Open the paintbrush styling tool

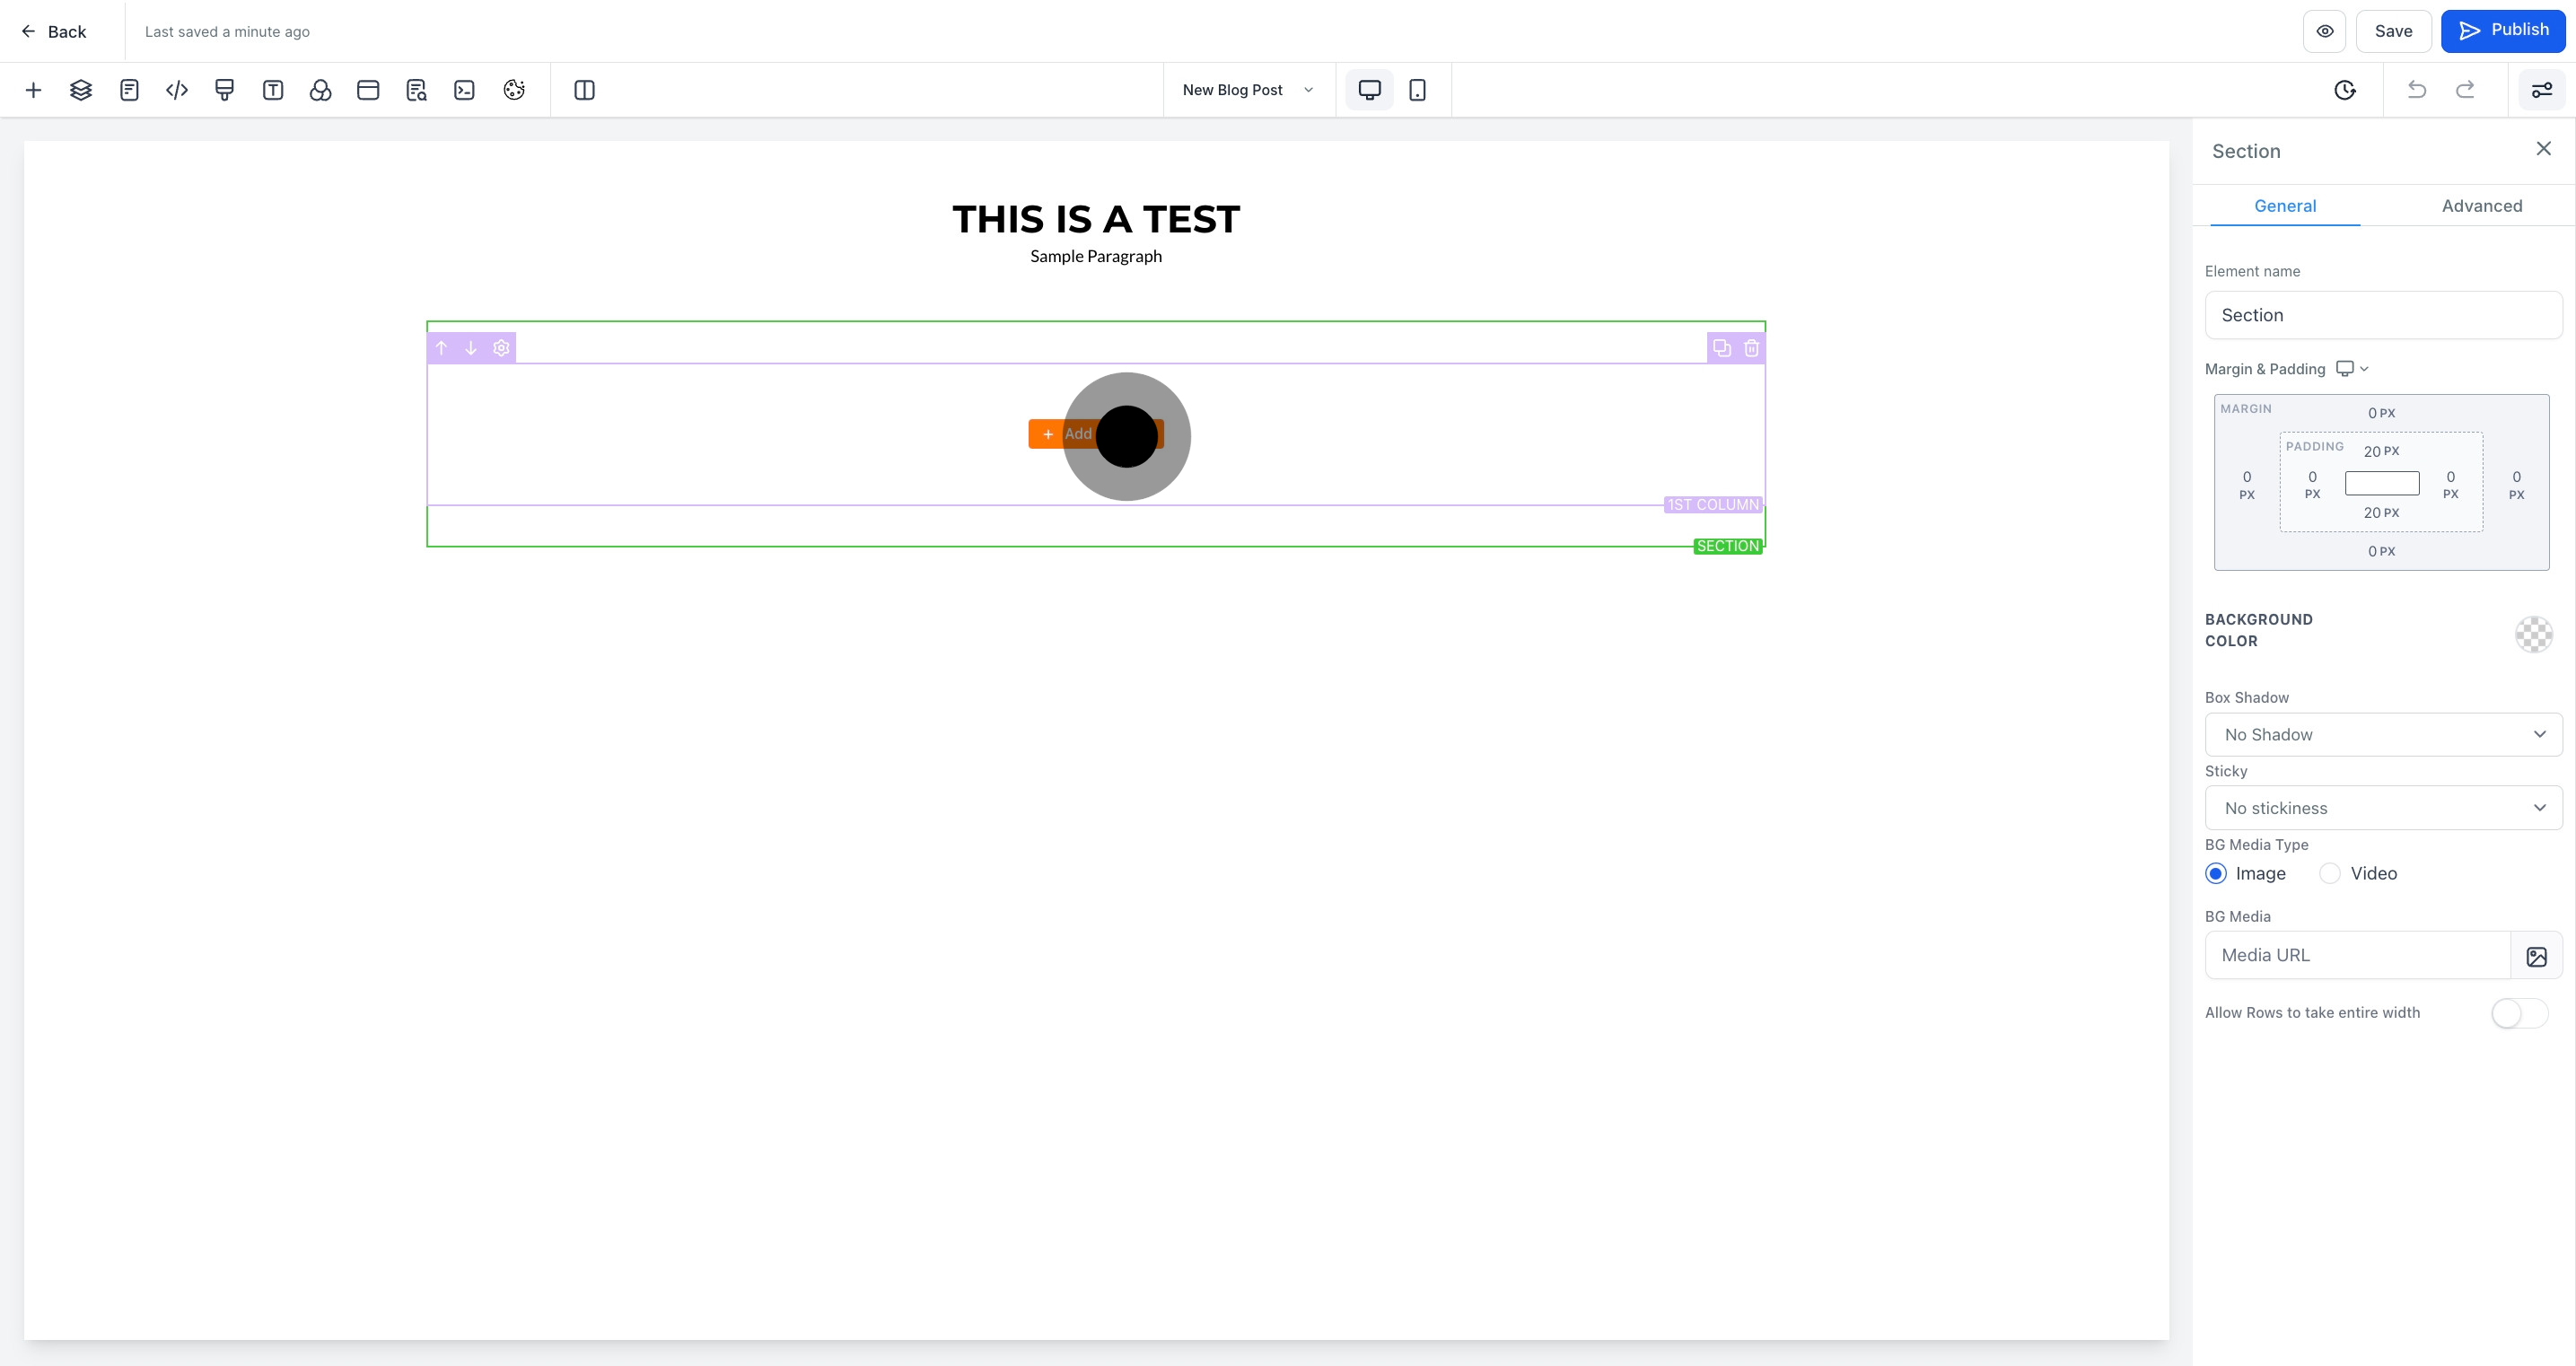[x=224, y=89]
